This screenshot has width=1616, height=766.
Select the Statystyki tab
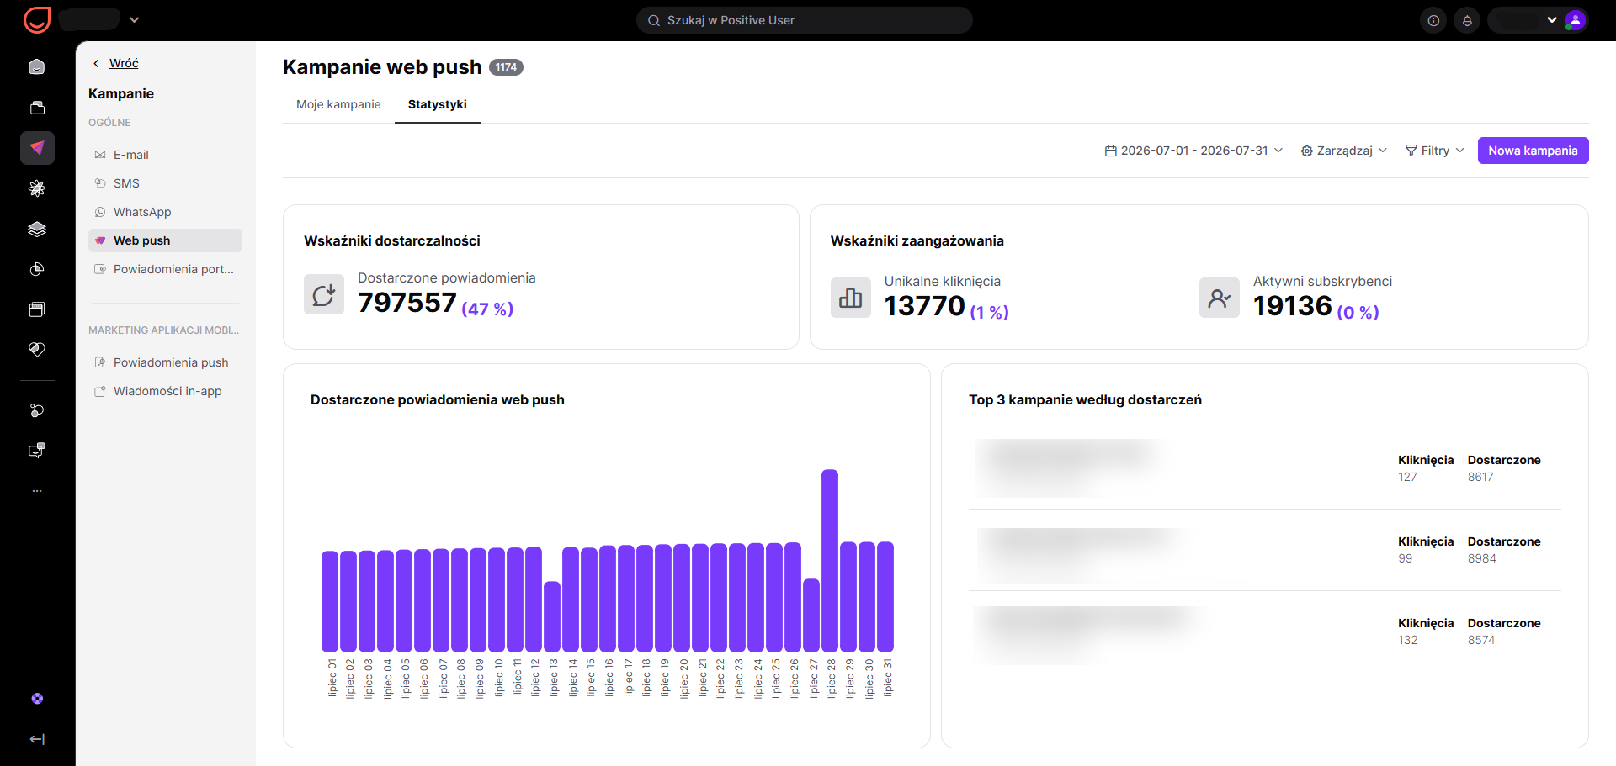[x=438, y=104]
